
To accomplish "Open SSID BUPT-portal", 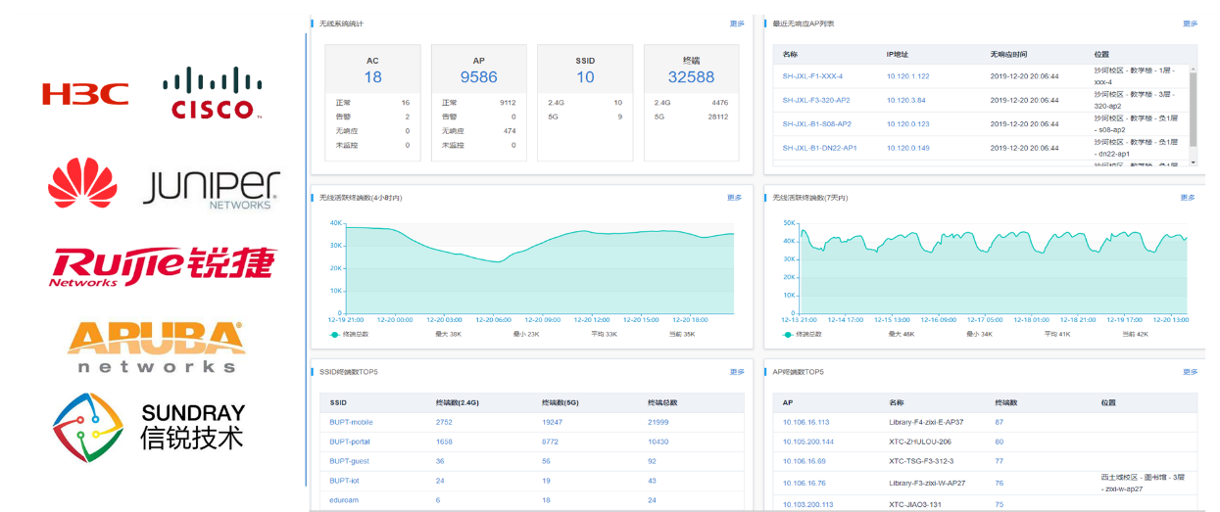I will click(349, 442).
